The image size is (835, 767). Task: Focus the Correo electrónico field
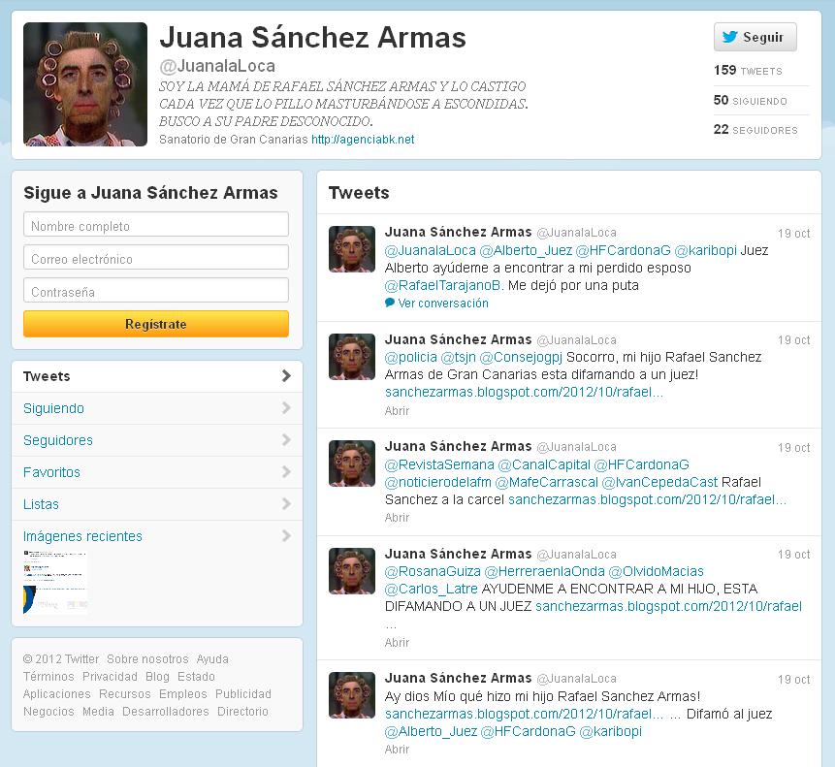[156, 258]
